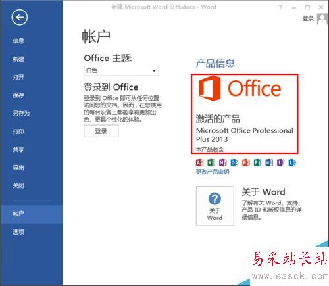Open 更改产品密钥 change product key link
The width and height of the screenshot is (329, 286).
(213, 172)
